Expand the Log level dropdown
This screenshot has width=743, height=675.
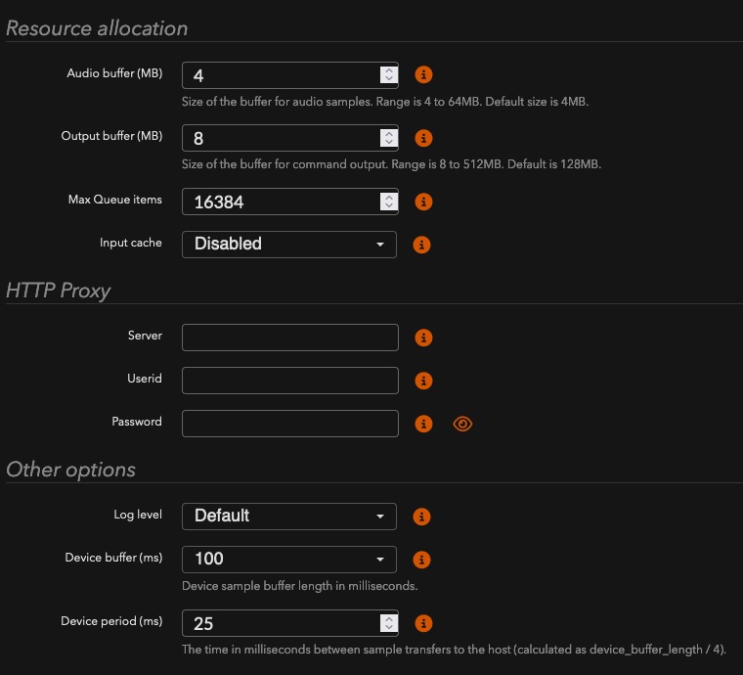click(x=289, y=517)
